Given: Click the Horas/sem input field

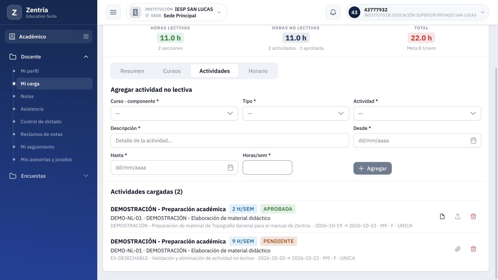Looking at the screenshot, I should tap(267, 168).
